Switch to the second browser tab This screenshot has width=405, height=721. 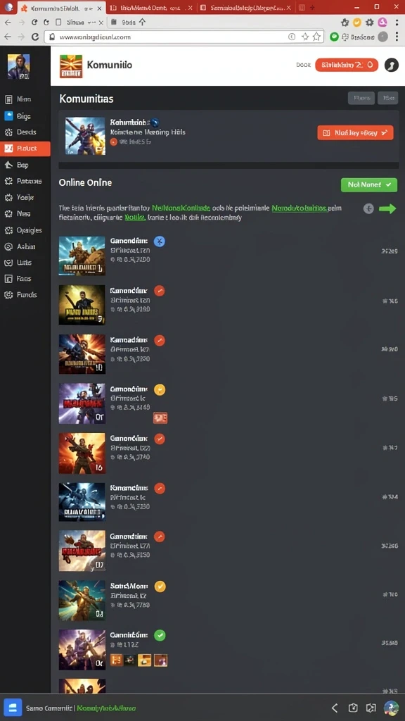tap(151, 8)
